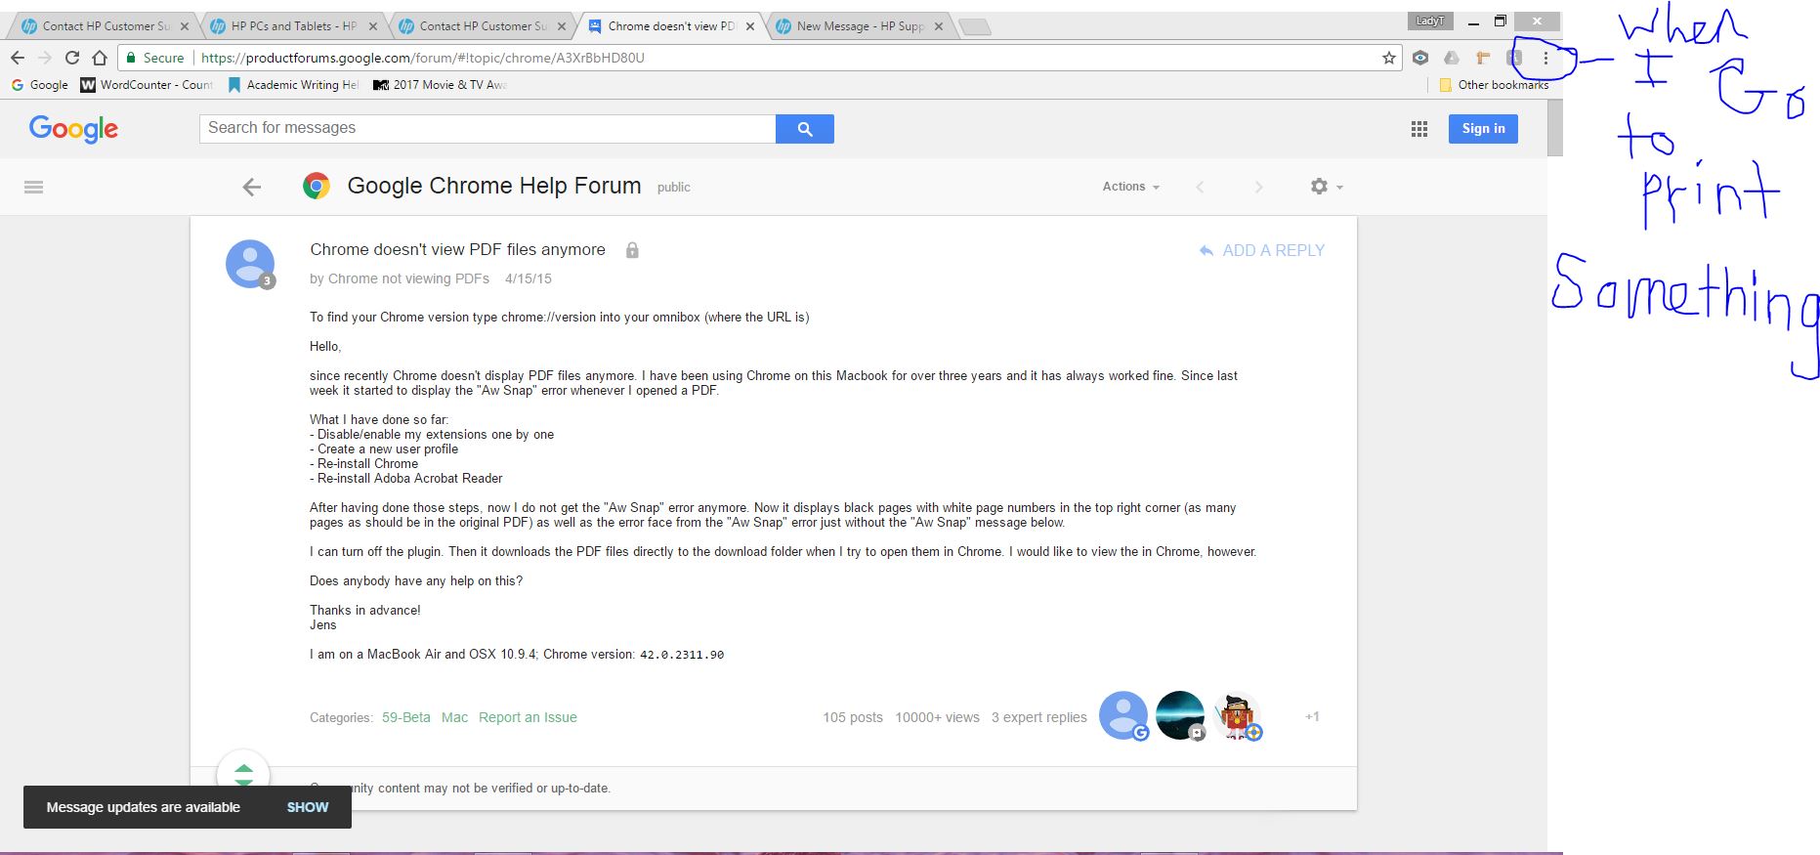Click the page vertical scrollbar
1820x855 pixels.
pos(1555,127)
